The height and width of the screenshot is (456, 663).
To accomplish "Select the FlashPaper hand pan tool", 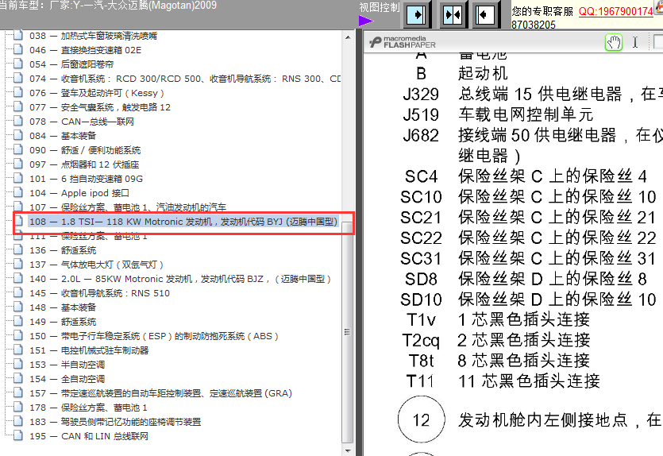I will 614,42.
